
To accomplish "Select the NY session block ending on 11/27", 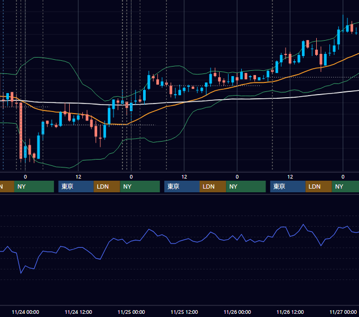I will click(345, 187).
